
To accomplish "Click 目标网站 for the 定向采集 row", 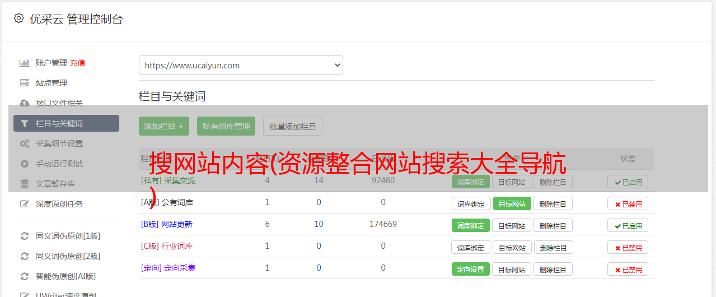I will pyautogui.click(x=512, y=269).
